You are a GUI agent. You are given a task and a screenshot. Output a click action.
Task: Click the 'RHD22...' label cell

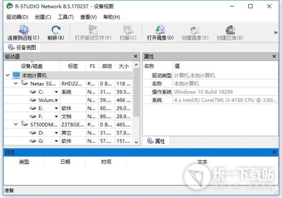[71, 84]
